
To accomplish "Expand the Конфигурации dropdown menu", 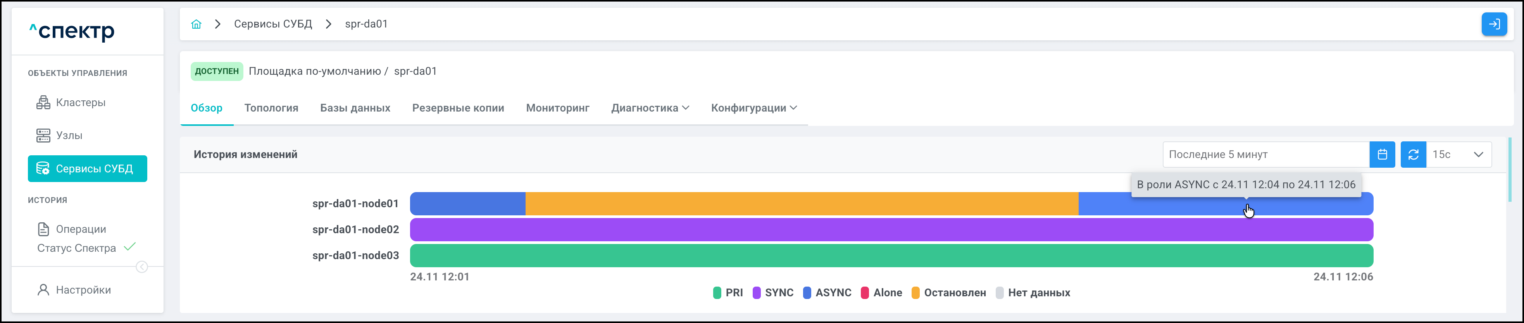I will tap(754, 108).
